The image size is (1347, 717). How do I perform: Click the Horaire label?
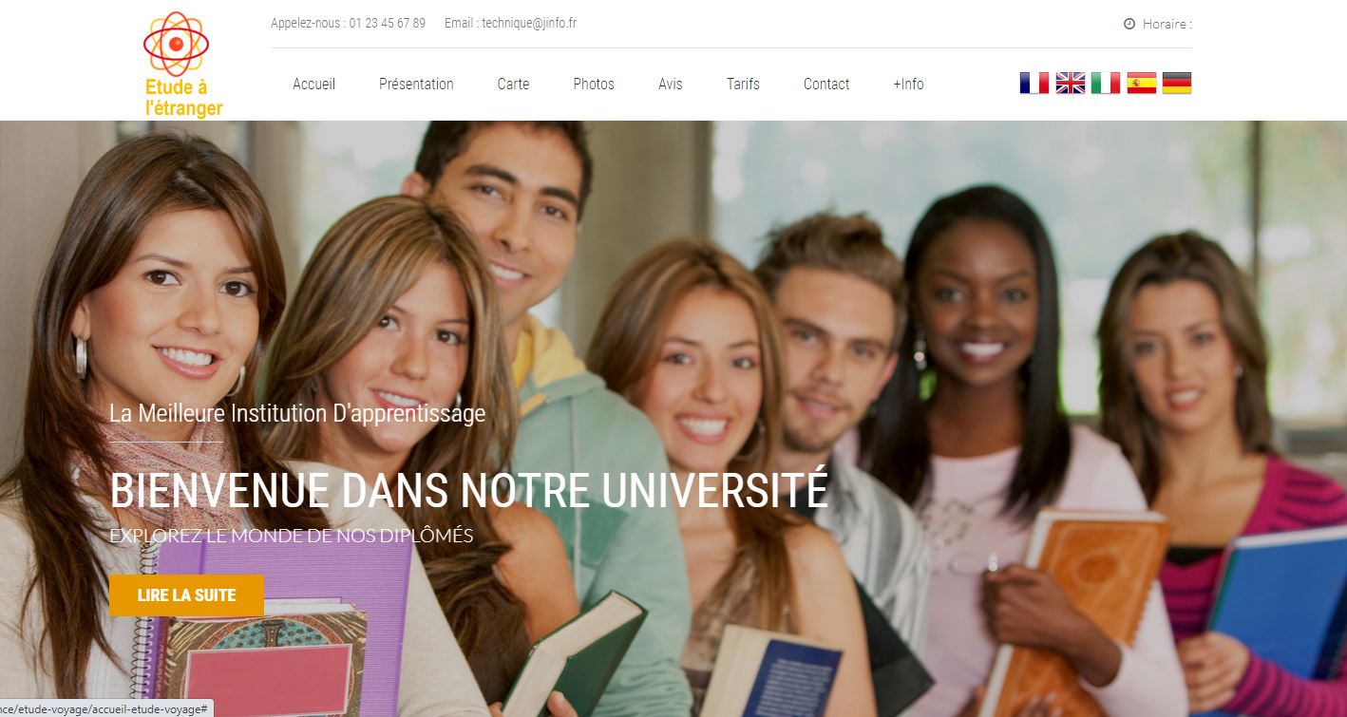[x=1167, y=25]
